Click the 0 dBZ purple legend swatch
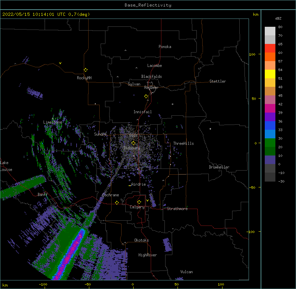 (x=270, y=160)
